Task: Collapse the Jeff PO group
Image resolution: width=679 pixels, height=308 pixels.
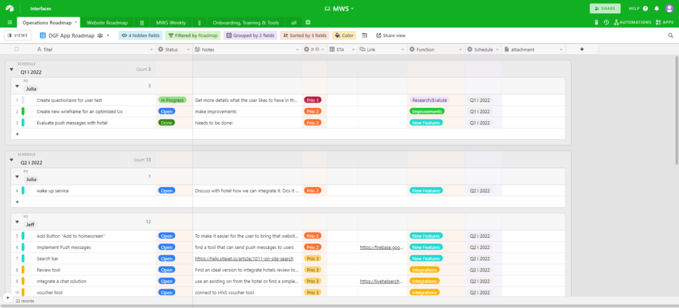Action: (17, 225)
